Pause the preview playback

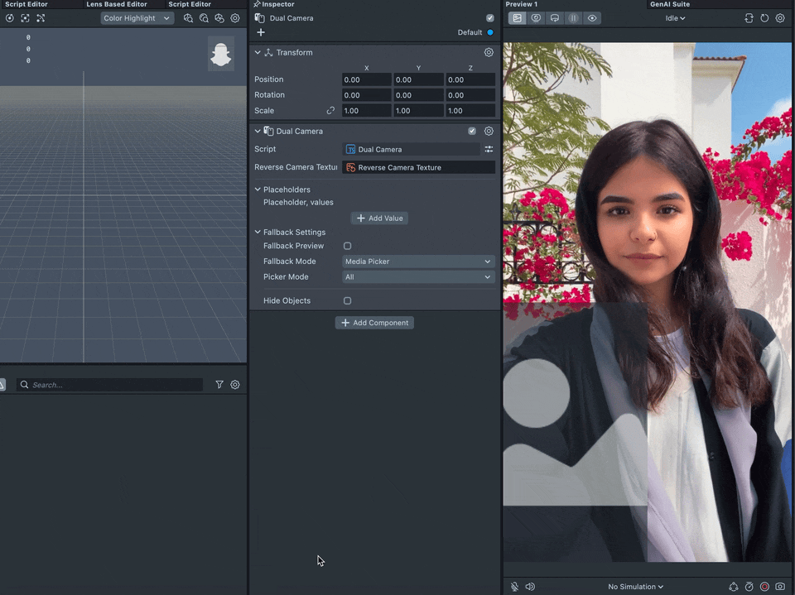pos(573,18)
